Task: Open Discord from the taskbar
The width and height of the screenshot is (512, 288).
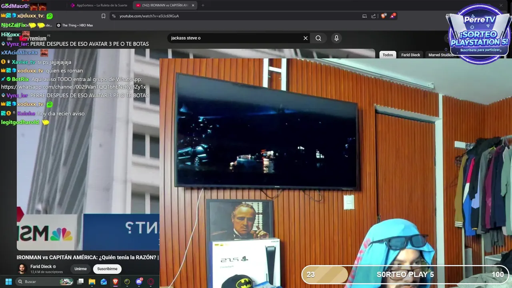Action: coord(139,282)
